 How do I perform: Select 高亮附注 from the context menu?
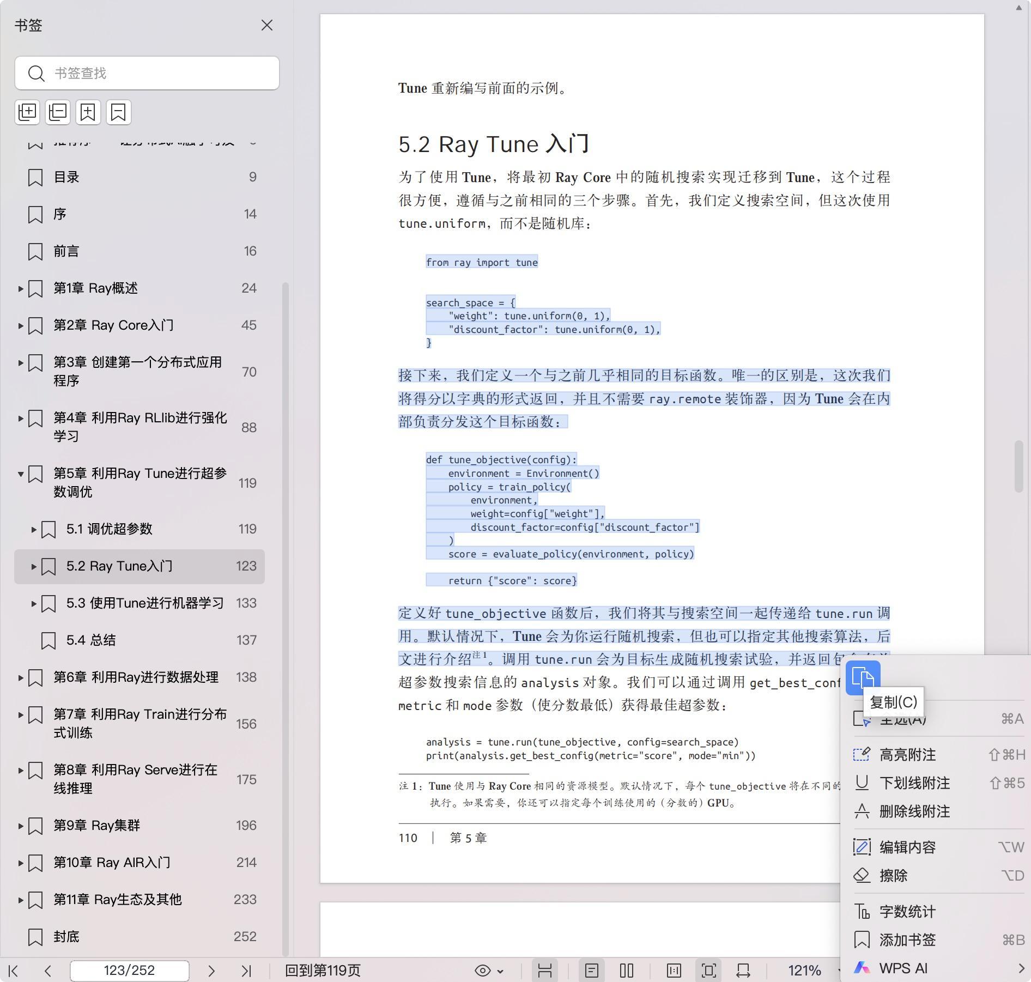pyautogui.click(x=907, y=755)
